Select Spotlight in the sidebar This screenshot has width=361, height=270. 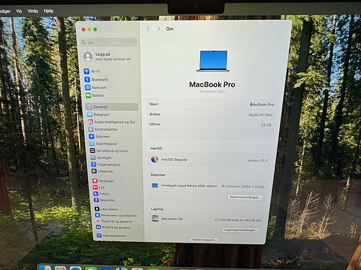101,158
